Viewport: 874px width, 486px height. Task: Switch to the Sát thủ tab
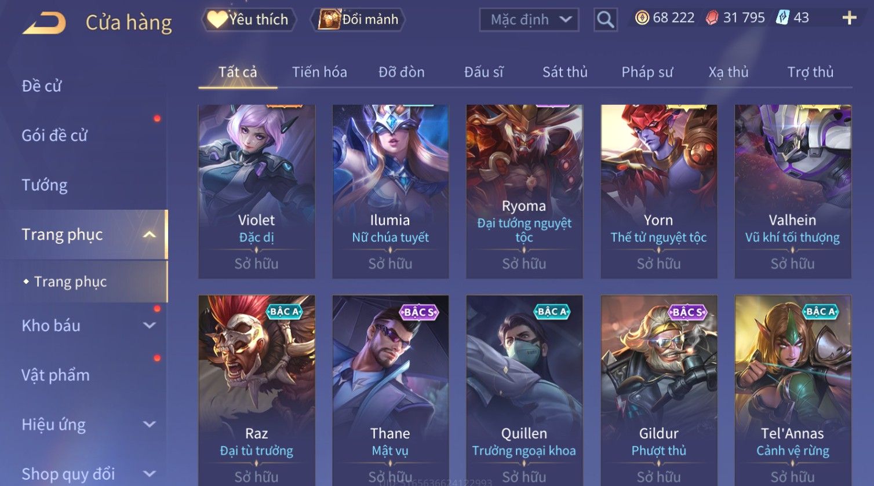[565, 72]
